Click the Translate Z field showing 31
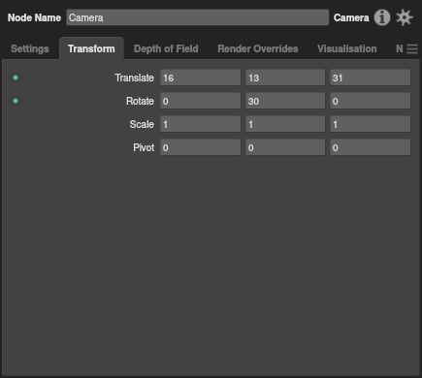The image size is (422, 378). [x=371, y=78]
